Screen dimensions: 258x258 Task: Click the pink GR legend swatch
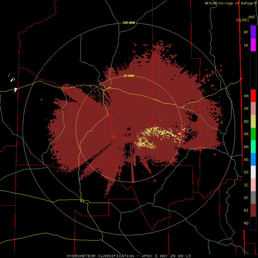click(x=253, y=109)
